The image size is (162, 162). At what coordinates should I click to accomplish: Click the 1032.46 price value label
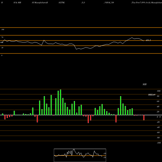(152, 95)
